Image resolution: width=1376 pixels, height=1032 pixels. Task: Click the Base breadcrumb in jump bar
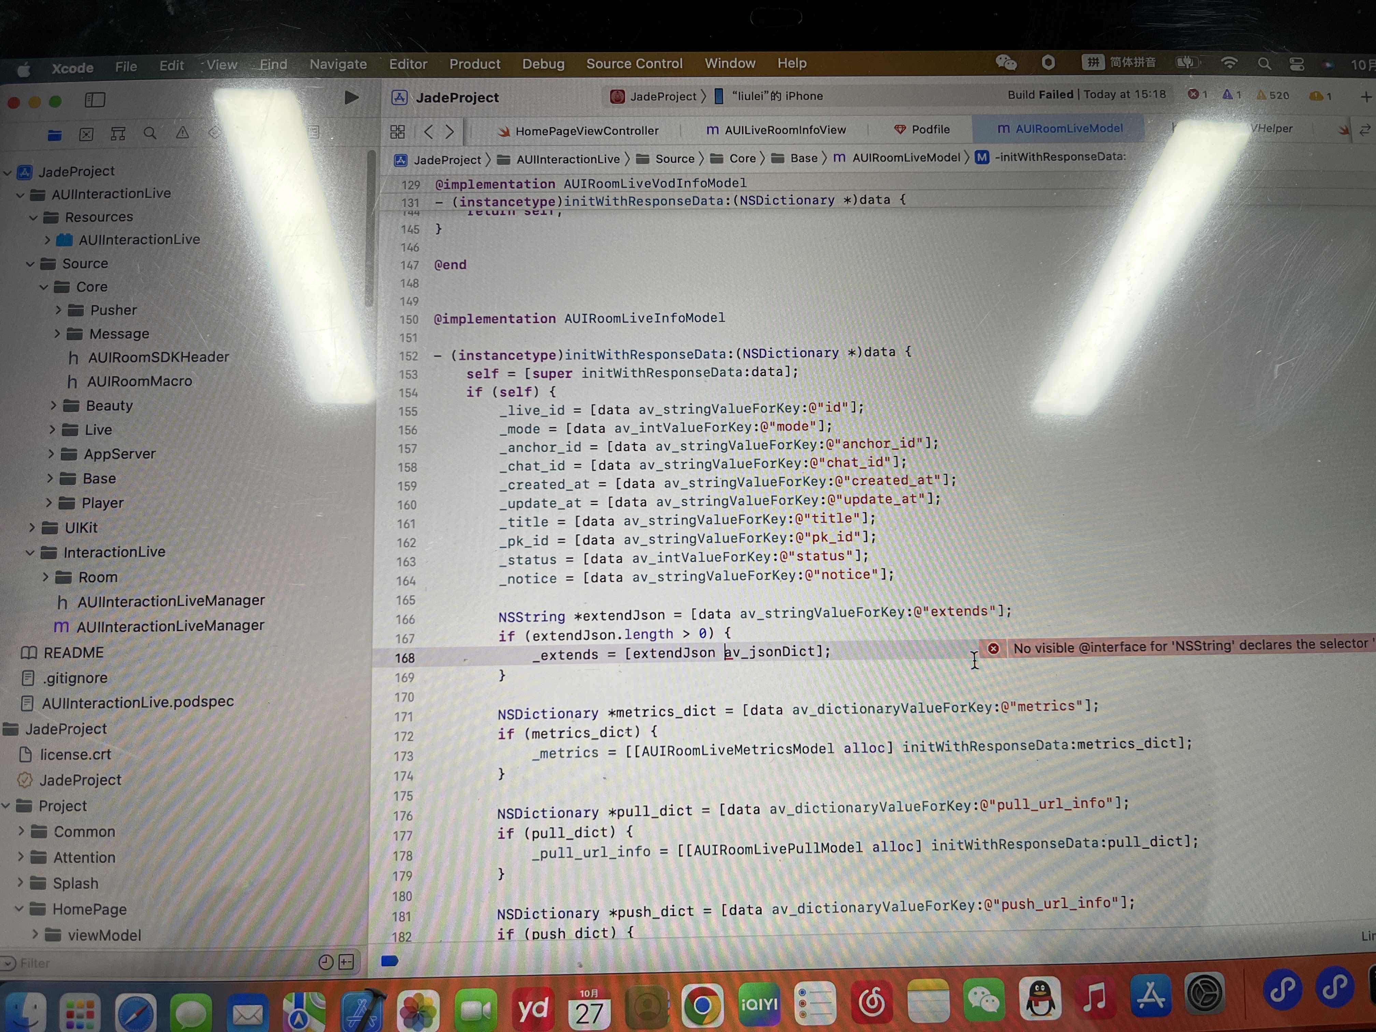[x=794, y=159]
